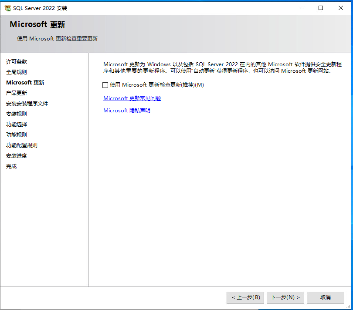This screenshot has height=310, width=353.
Task: Enable Microsoft Update check checkbox
Action: pyautogui.click(x=105, y=85)
